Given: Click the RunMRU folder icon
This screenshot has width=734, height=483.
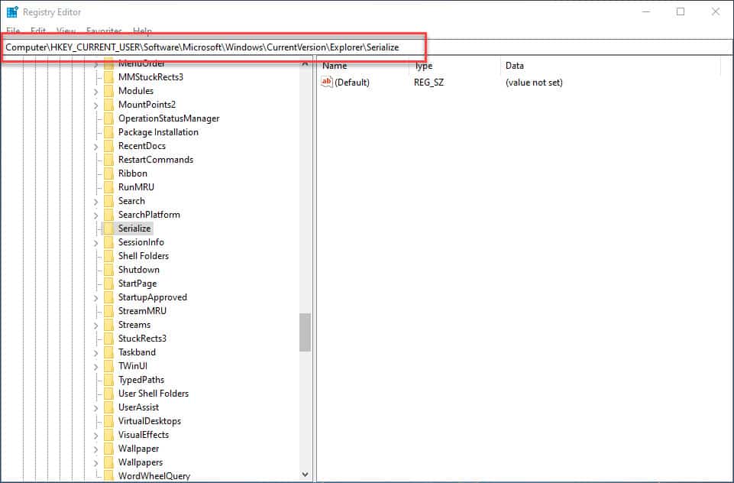Looking at the screenshot, I should tap(108, 187).
